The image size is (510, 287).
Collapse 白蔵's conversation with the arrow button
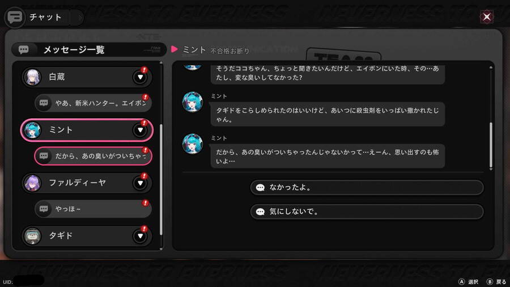(140, 78)
